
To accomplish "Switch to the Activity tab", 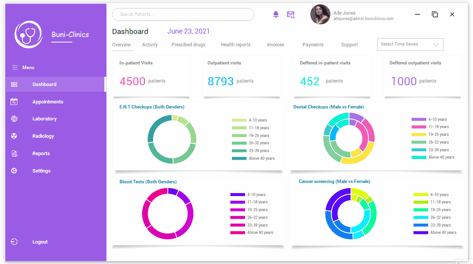I will [x=150, y=45].
